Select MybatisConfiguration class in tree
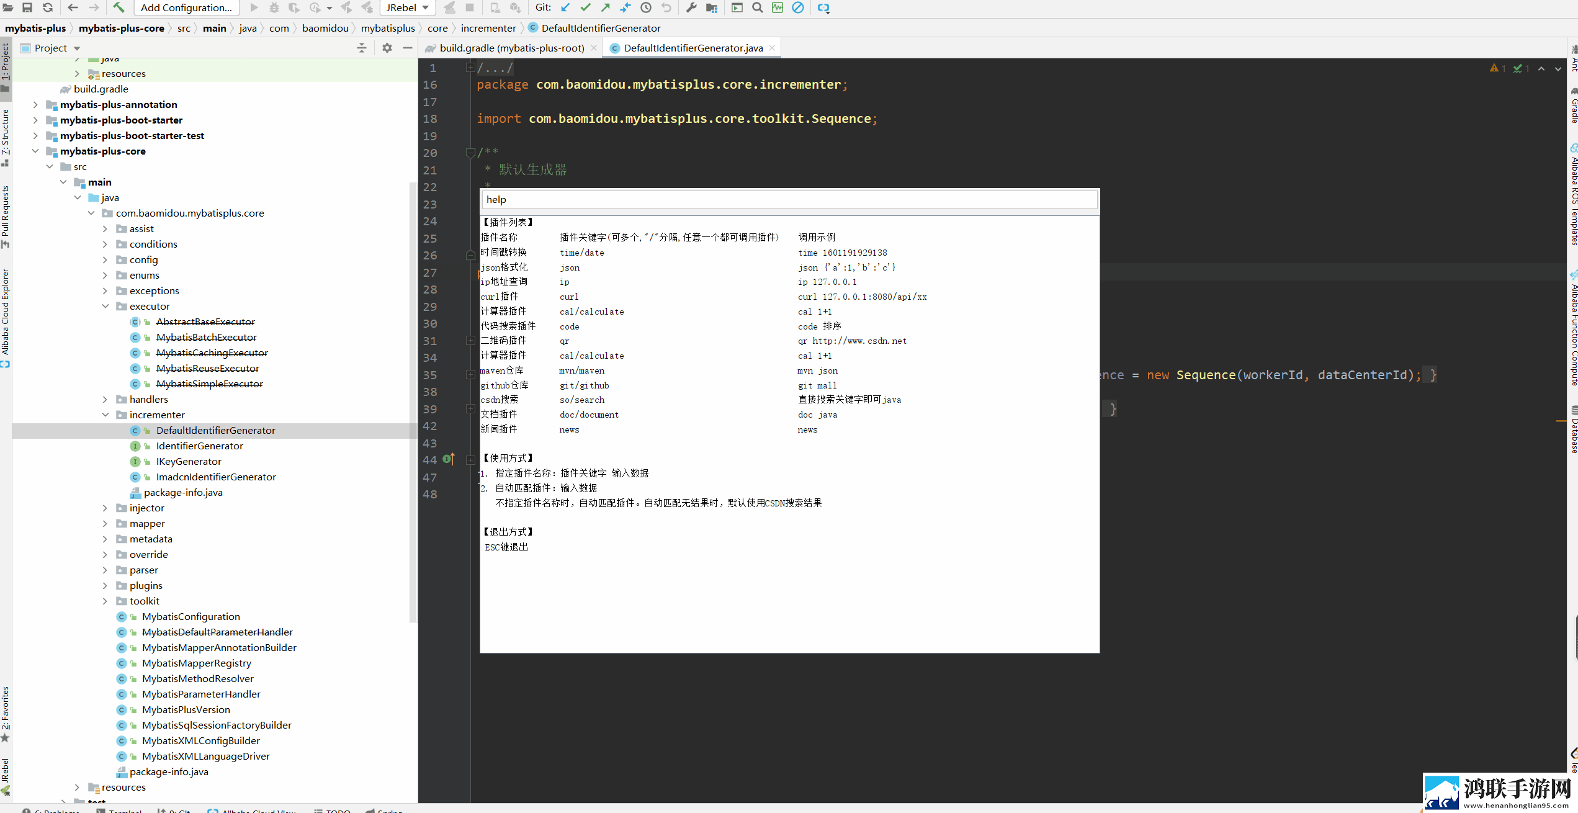1578x813 pixels. (191, 616)
